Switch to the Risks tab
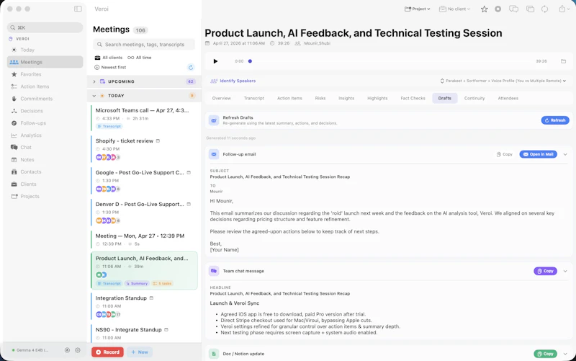This screenshot has height=361, width=576. click(x=320, y=98)
